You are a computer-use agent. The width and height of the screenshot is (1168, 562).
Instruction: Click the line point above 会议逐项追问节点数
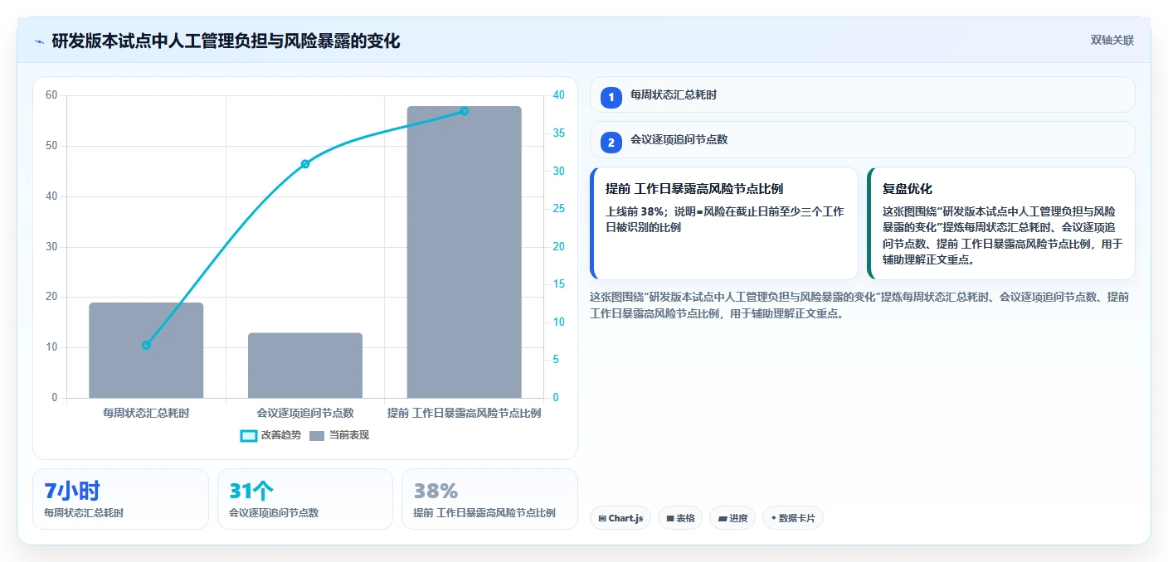click(305, 163)
